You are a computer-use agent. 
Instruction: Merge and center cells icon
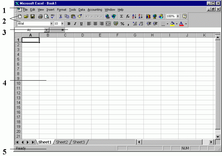pyautogui.click(x=108, y=24)
